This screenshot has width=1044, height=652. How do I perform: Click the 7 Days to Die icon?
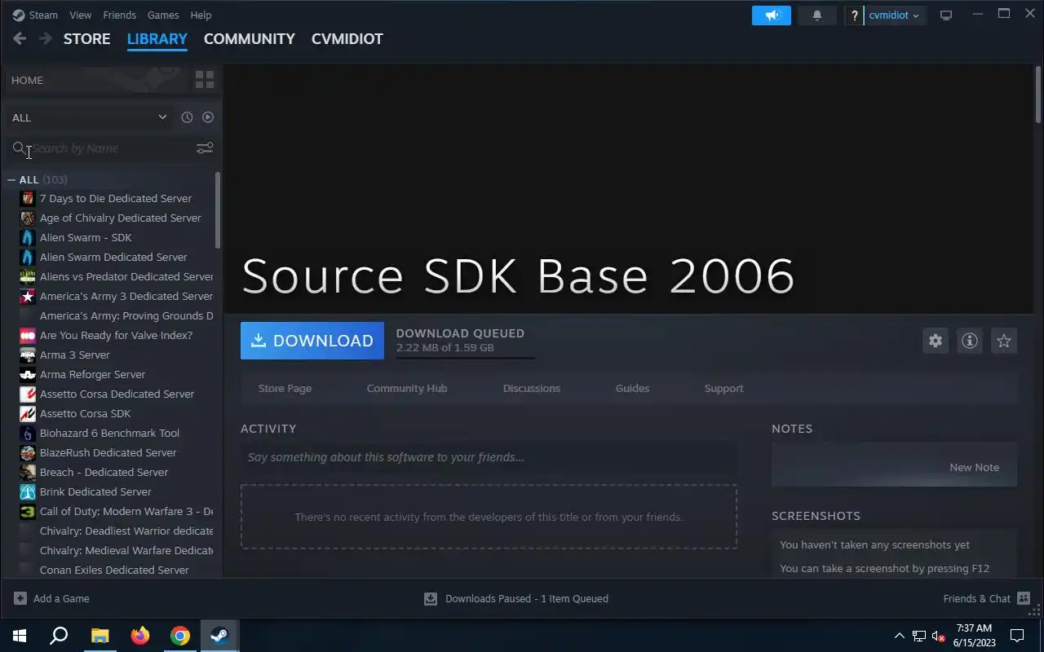27,198
